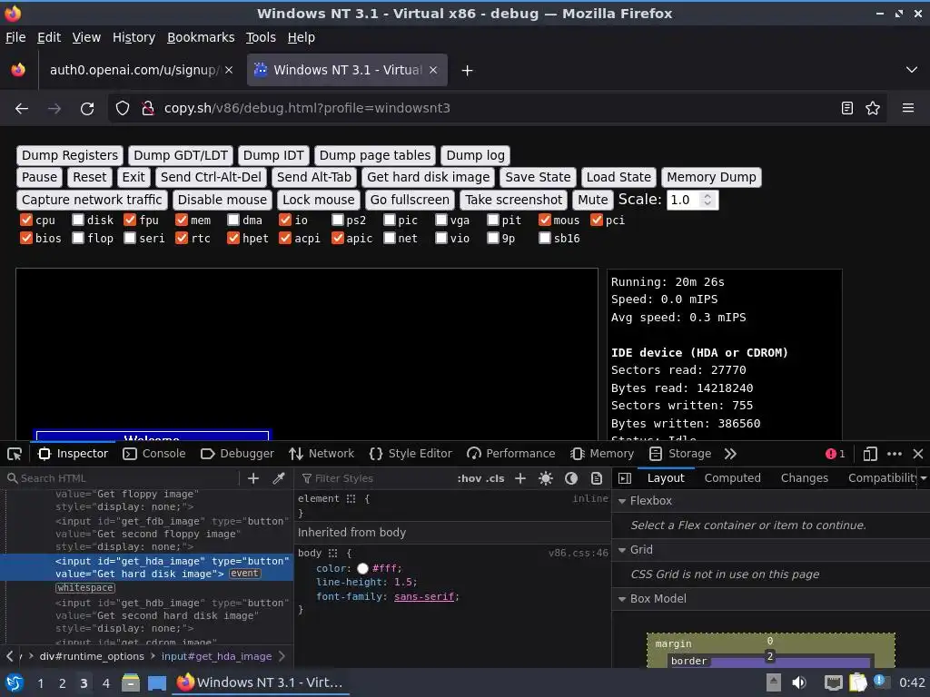This screenshot has height=697, width=930.
Task: Switch to the Console tab
Action: click(154, 454)
